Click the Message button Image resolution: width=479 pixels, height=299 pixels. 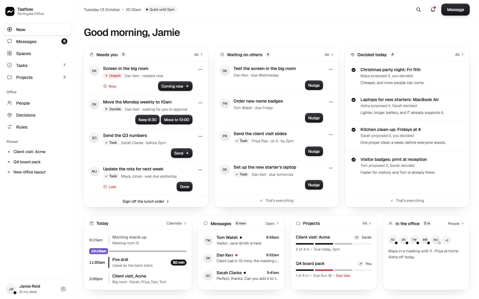pyautogui.click(x=455, y=10)
